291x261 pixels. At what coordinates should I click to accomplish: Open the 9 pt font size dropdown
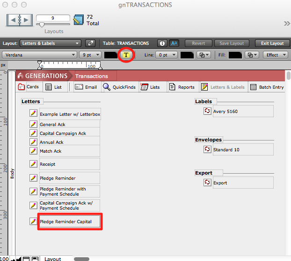click(x=90, y=55)
